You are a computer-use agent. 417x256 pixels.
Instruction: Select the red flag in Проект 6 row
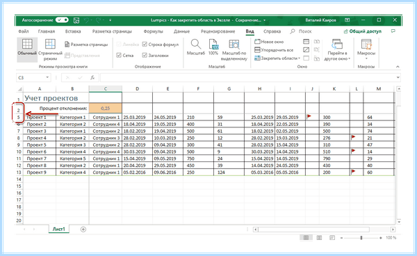coord(353,151)
